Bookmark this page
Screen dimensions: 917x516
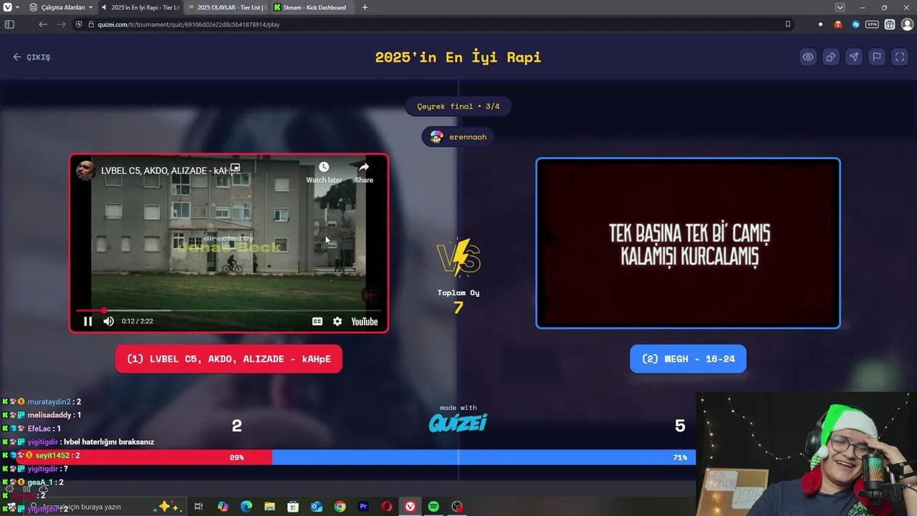tap(787, 24)
